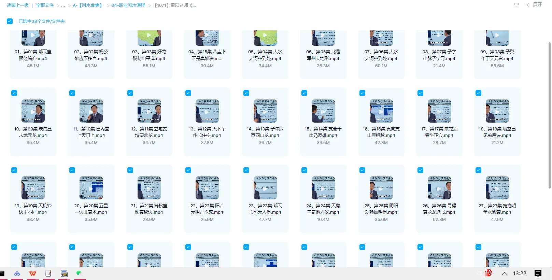The image size is (552, 280).
Task: Uncheck file 19 第19集 天机妙 checkbox
Action: pos(14,170)
